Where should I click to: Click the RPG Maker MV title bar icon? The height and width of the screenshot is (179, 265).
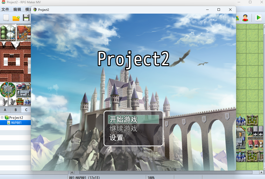(4, 2)
